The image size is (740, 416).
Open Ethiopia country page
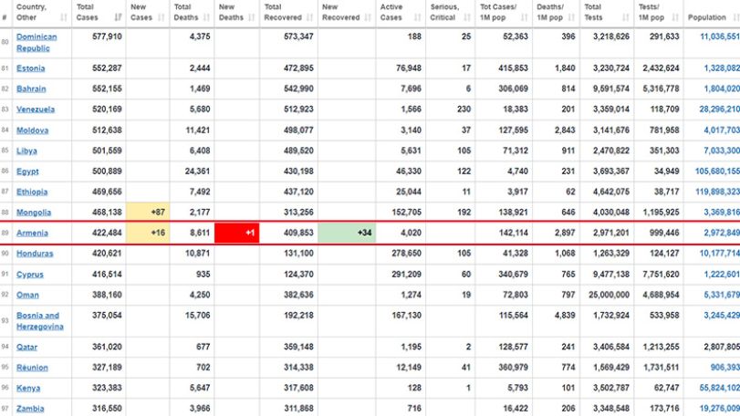click(x=32, y=192)
